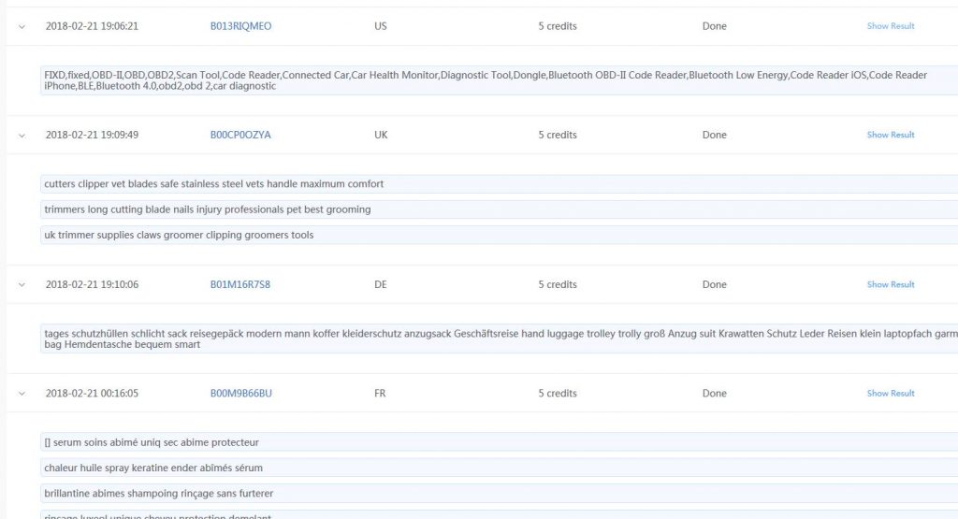The height and width of the screenshot is (519, 958).
Task: Click Show Result on the FR row
Action: tap(890, 394)
